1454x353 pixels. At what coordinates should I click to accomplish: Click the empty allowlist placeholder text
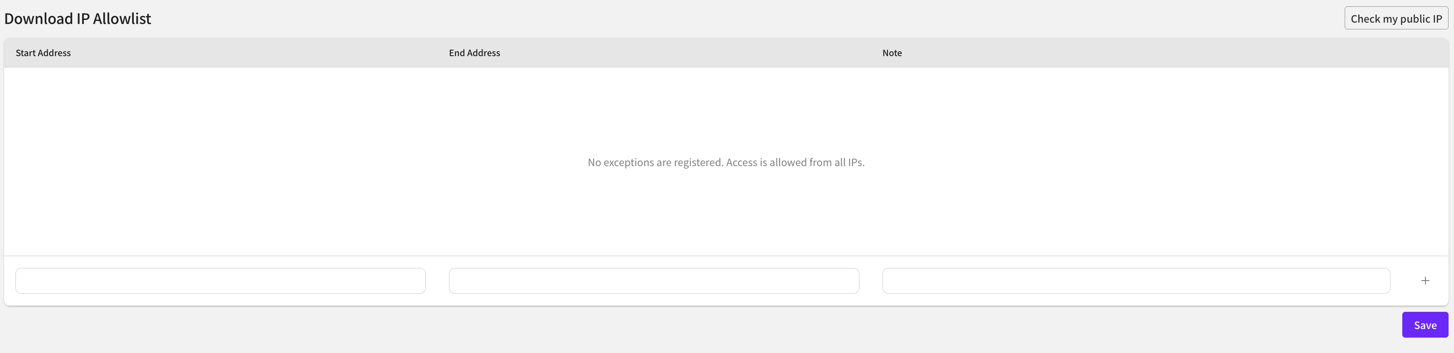click(x=726, y=162)
